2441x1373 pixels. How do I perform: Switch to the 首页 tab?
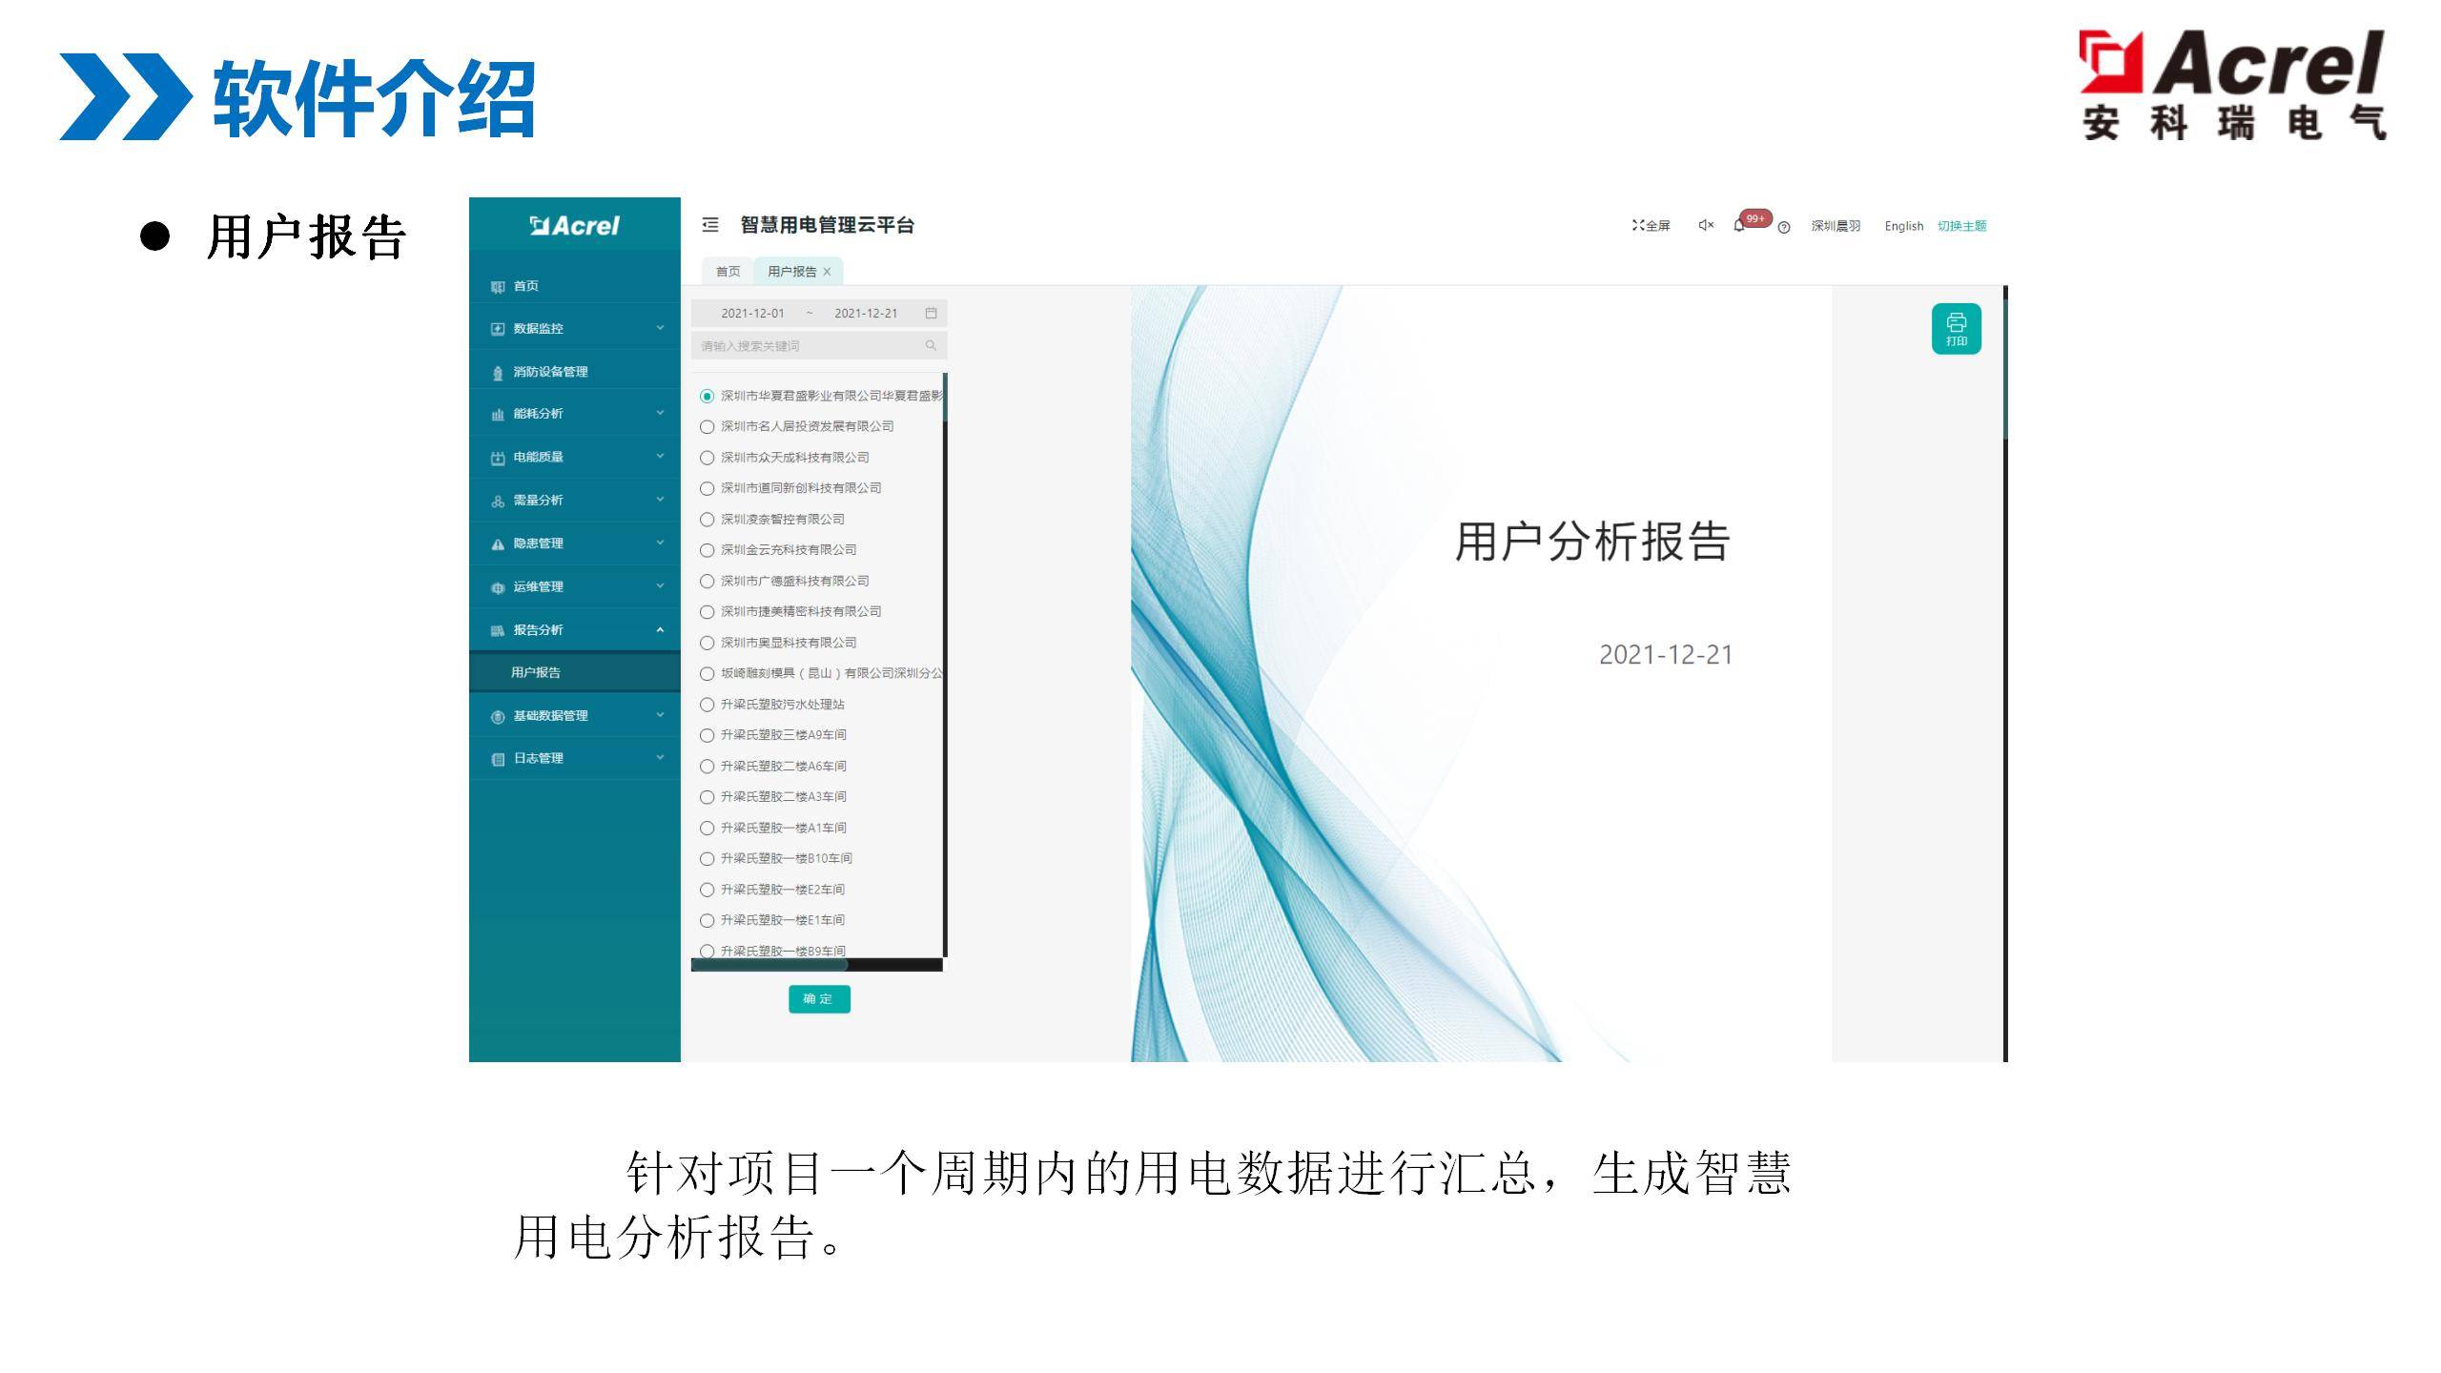coord(728,272)
